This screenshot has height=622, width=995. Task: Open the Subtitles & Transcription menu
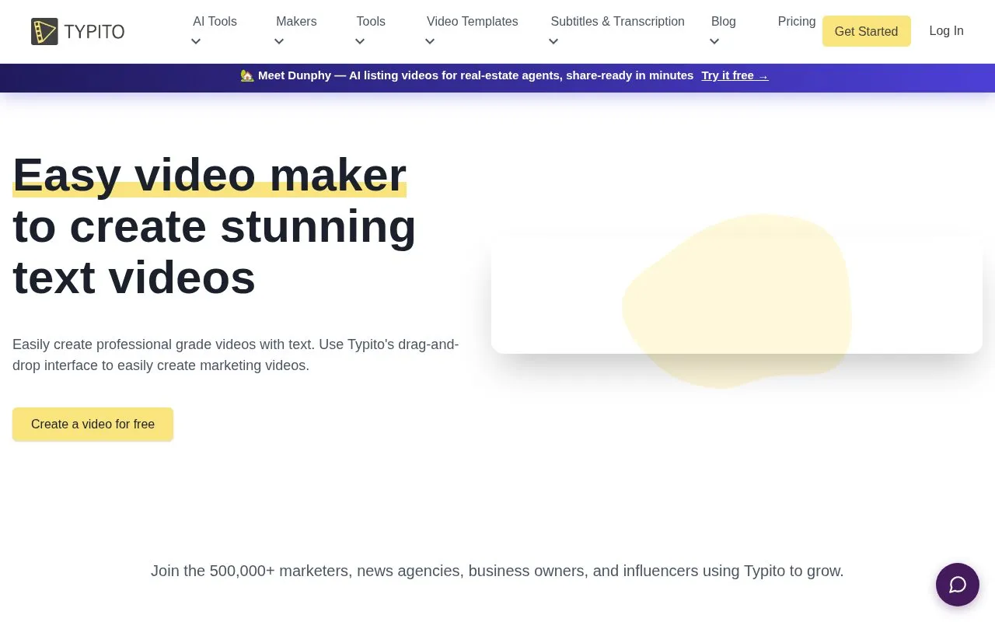point(618,22)
